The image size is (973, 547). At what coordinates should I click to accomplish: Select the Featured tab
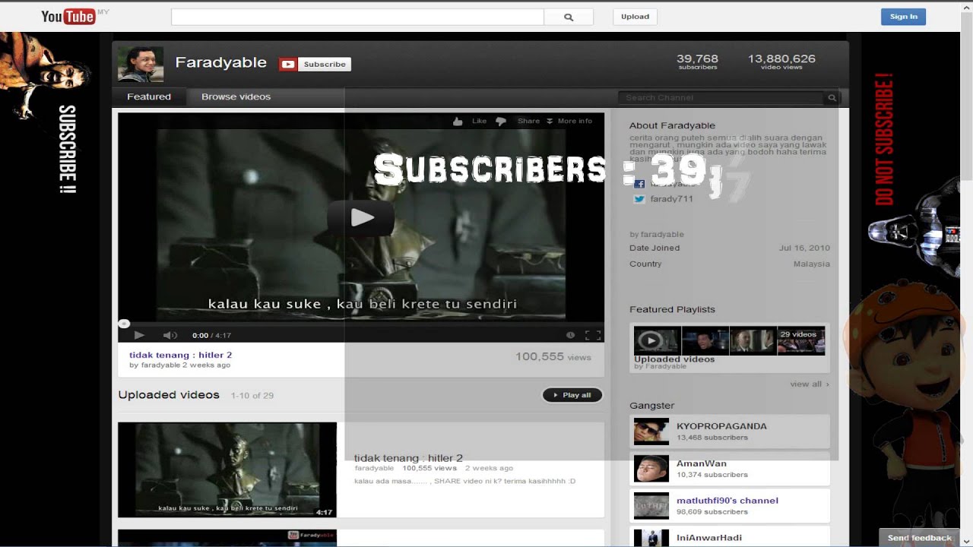coord(149,96)
